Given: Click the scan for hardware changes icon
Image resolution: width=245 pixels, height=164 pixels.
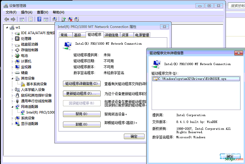Looking at the screenshot, I should [55, 19].
